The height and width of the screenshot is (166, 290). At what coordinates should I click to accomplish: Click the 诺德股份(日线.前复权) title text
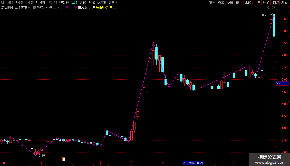click(16, 8)
